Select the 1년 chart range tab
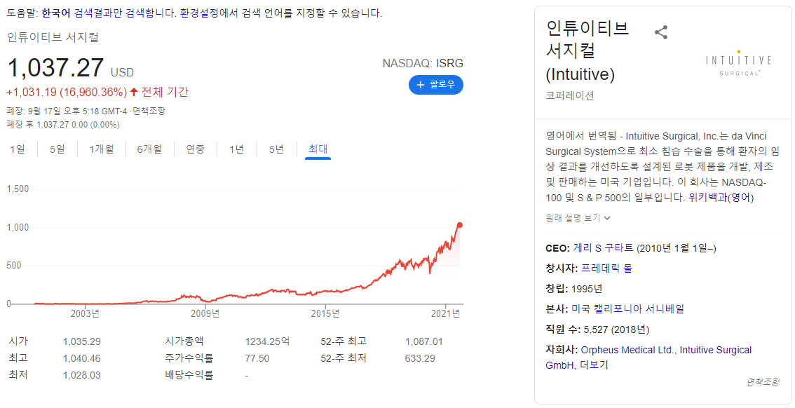This screenshot has width=795, height=408. point(236,149)
